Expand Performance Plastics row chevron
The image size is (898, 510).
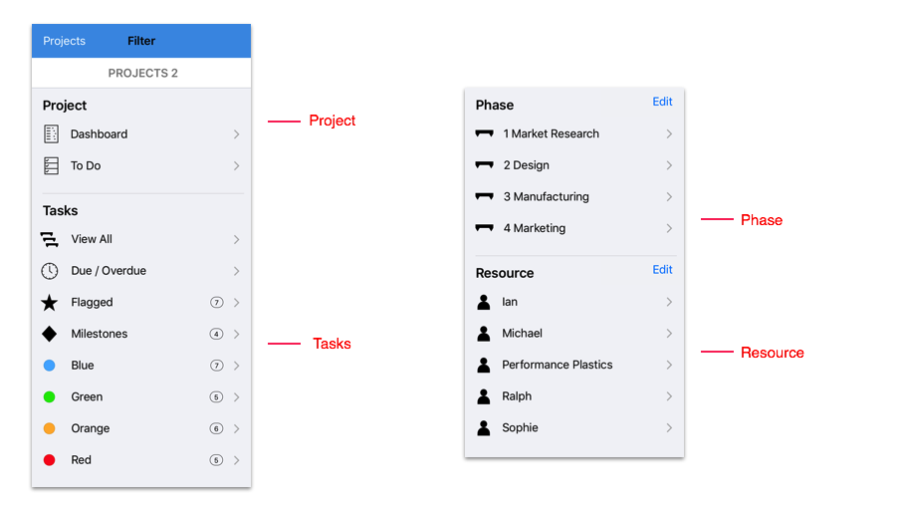(x=669, y=365)
